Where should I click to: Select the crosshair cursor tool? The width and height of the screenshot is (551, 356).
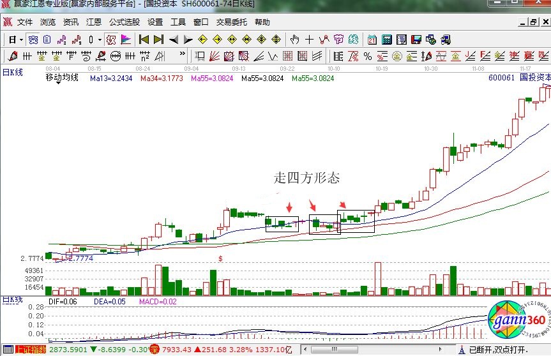point(309,40)
